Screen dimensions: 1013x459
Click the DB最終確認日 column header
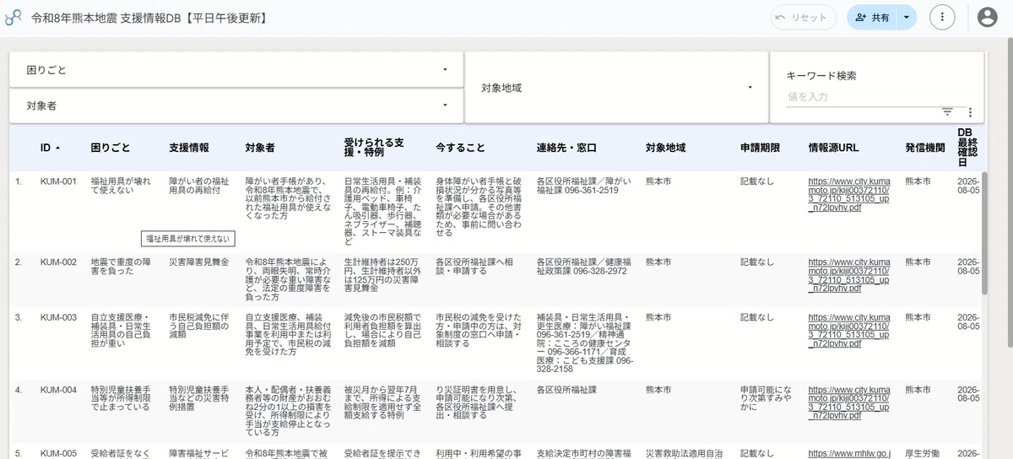tap(967, 148)
